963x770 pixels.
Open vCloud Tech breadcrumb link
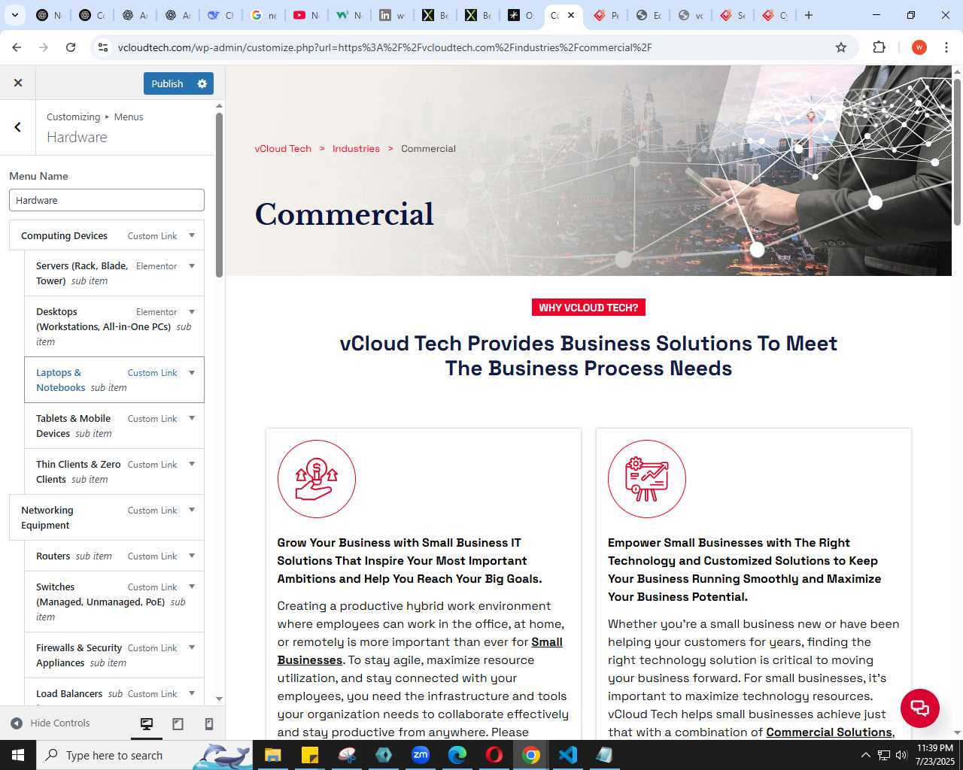[x=283, y=149]
